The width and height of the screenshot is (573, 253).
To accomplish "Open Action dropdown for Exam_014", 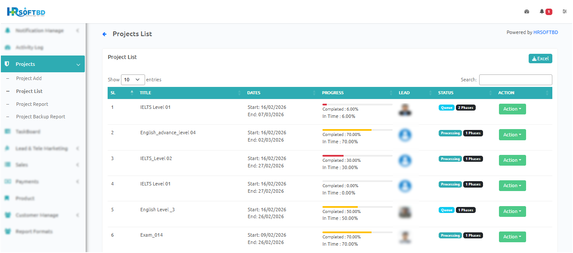I will (x=512, y=237).
